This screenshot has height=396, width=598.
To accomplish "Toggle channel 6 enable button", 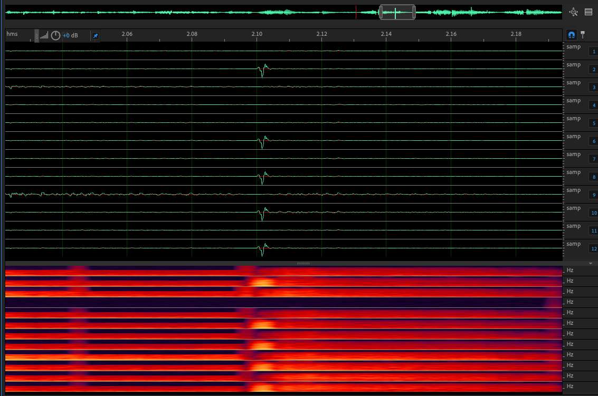I will 594,141.
